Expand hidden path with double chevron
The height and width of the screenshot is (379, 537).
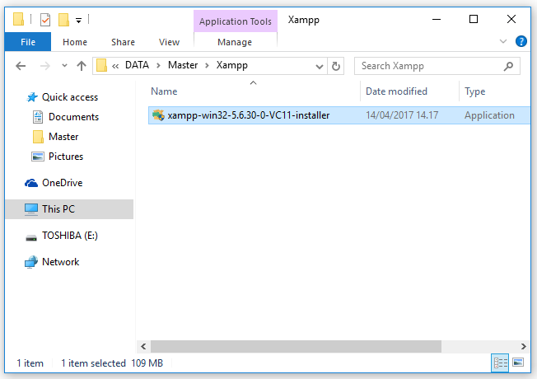[115, 66]
